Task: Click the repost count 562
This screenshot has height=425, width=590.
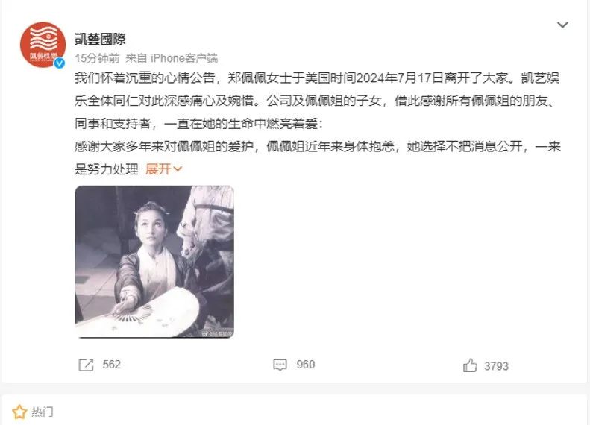Action: (111, 365)
